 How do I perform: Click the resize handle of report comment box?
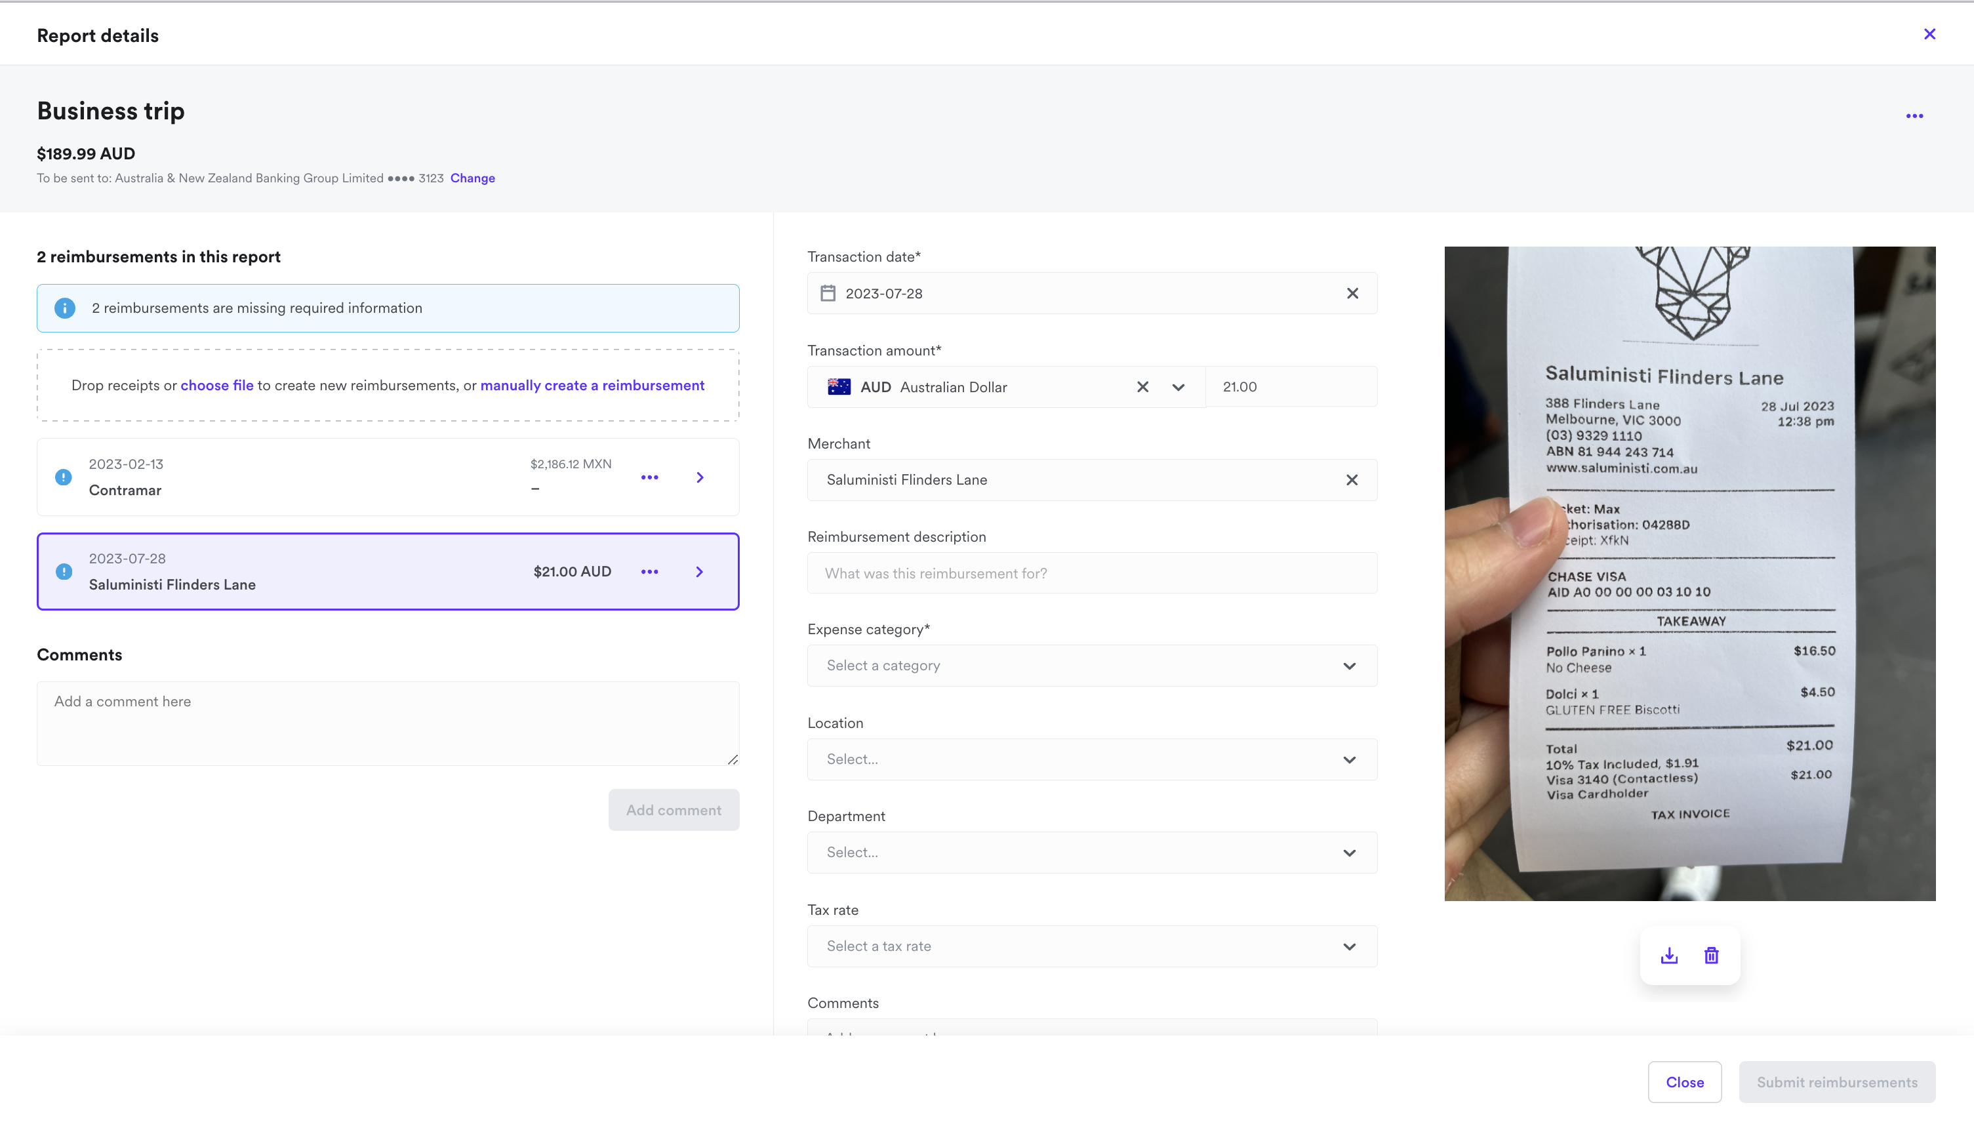(733, 759)
